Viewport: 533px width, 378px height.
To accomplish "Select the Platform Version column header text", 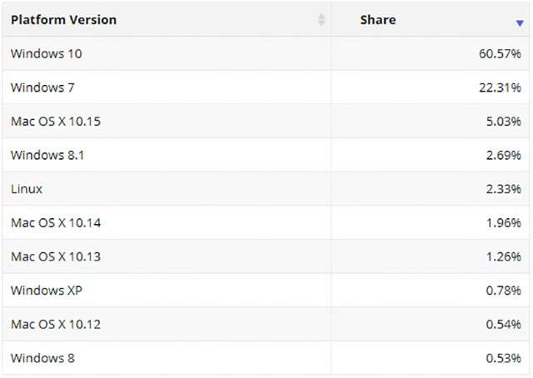I will pyautogui.click(x=64, y=19).
